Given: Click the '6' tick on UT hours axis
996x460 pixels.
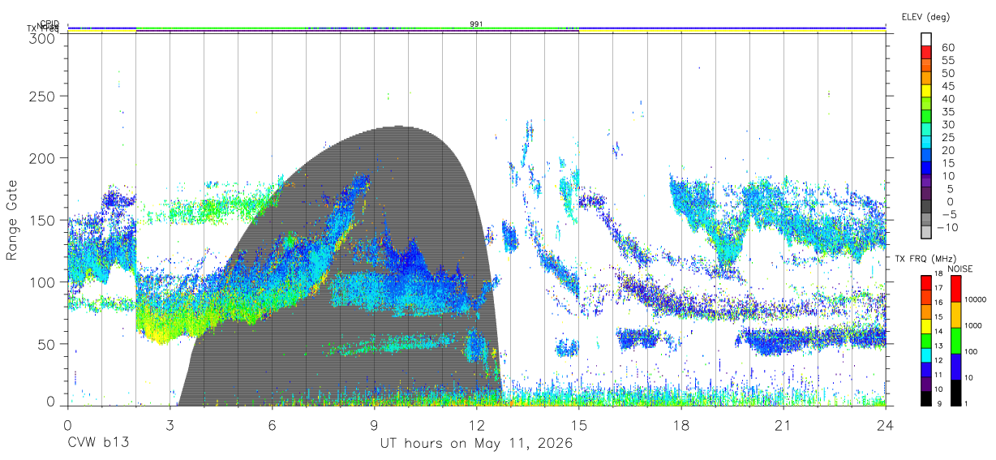Looking at the screenshot, I should tap(272, 425).
